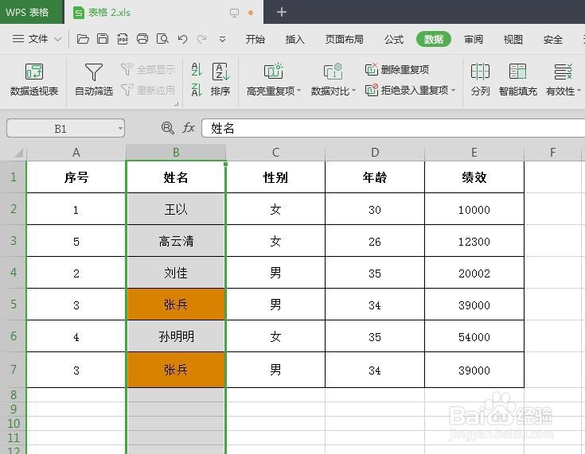Click the orange 张兵 cell in row 5
Screen dimensions: 585x454
tap(176, 305)
